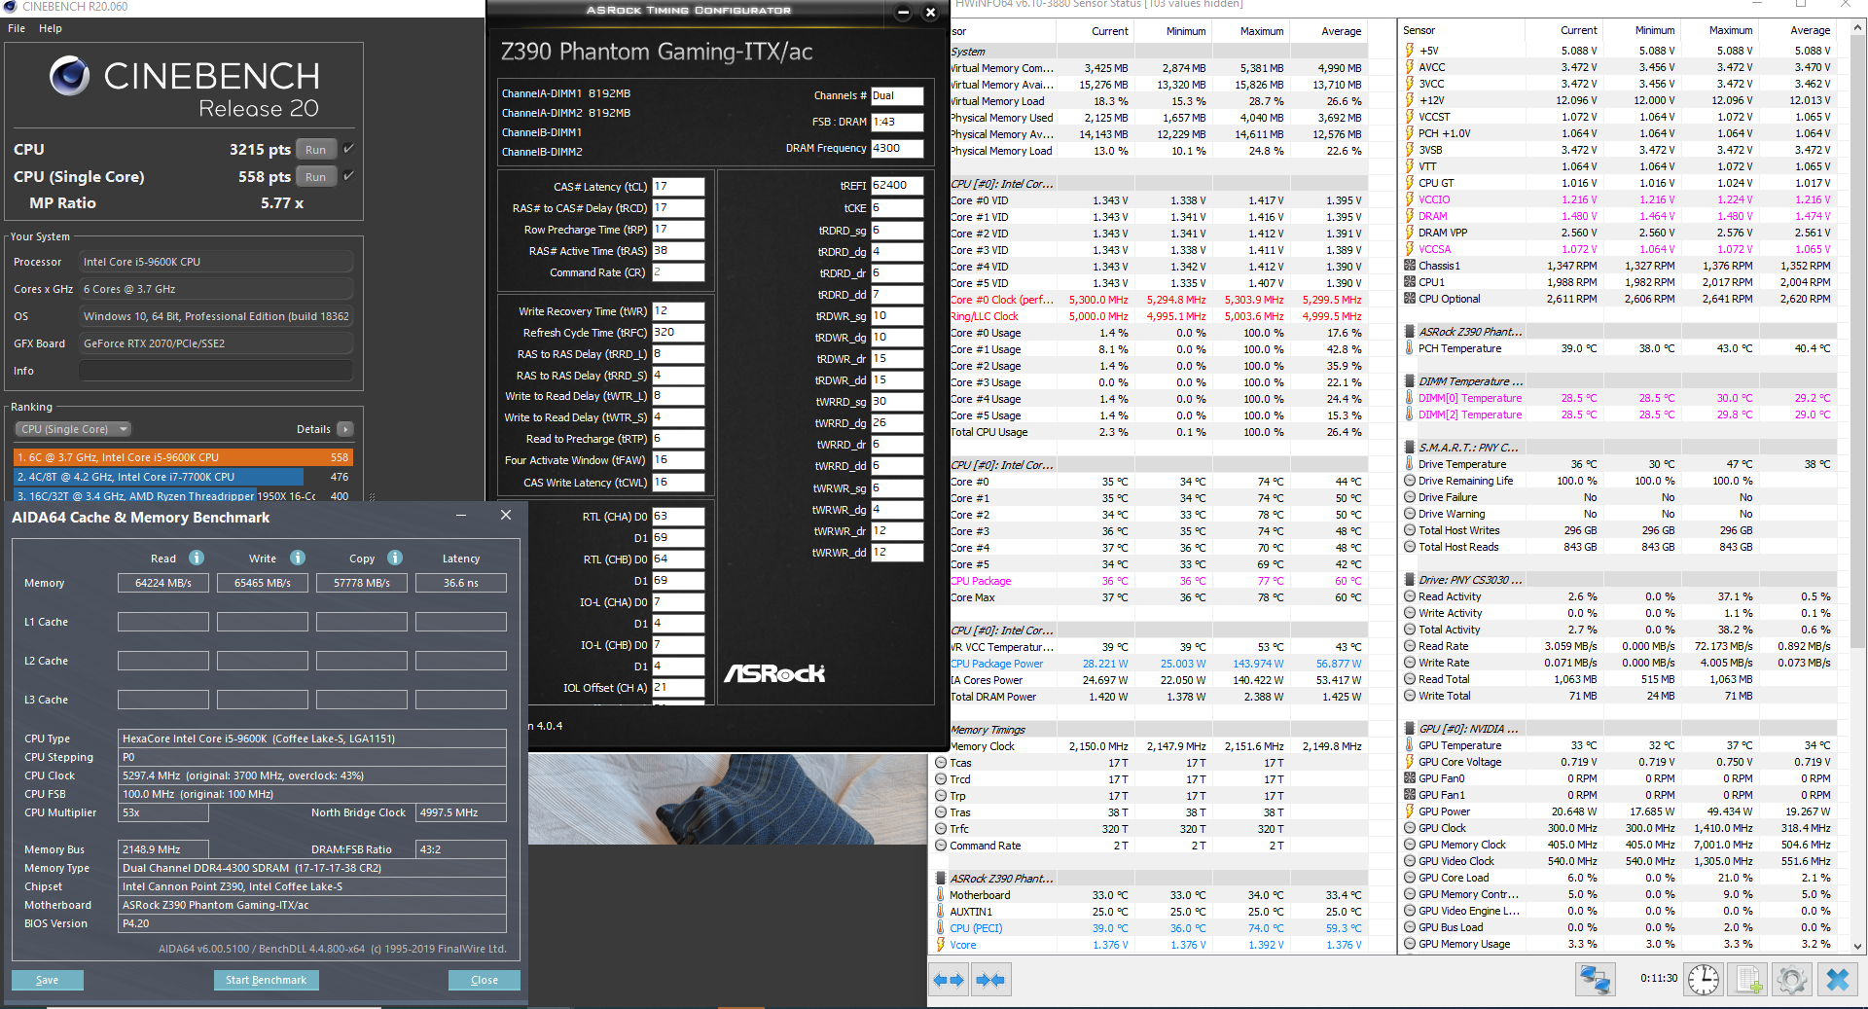
Task: Click the Cinebench logo sphere icon
Action: click(x=70, y=76)
